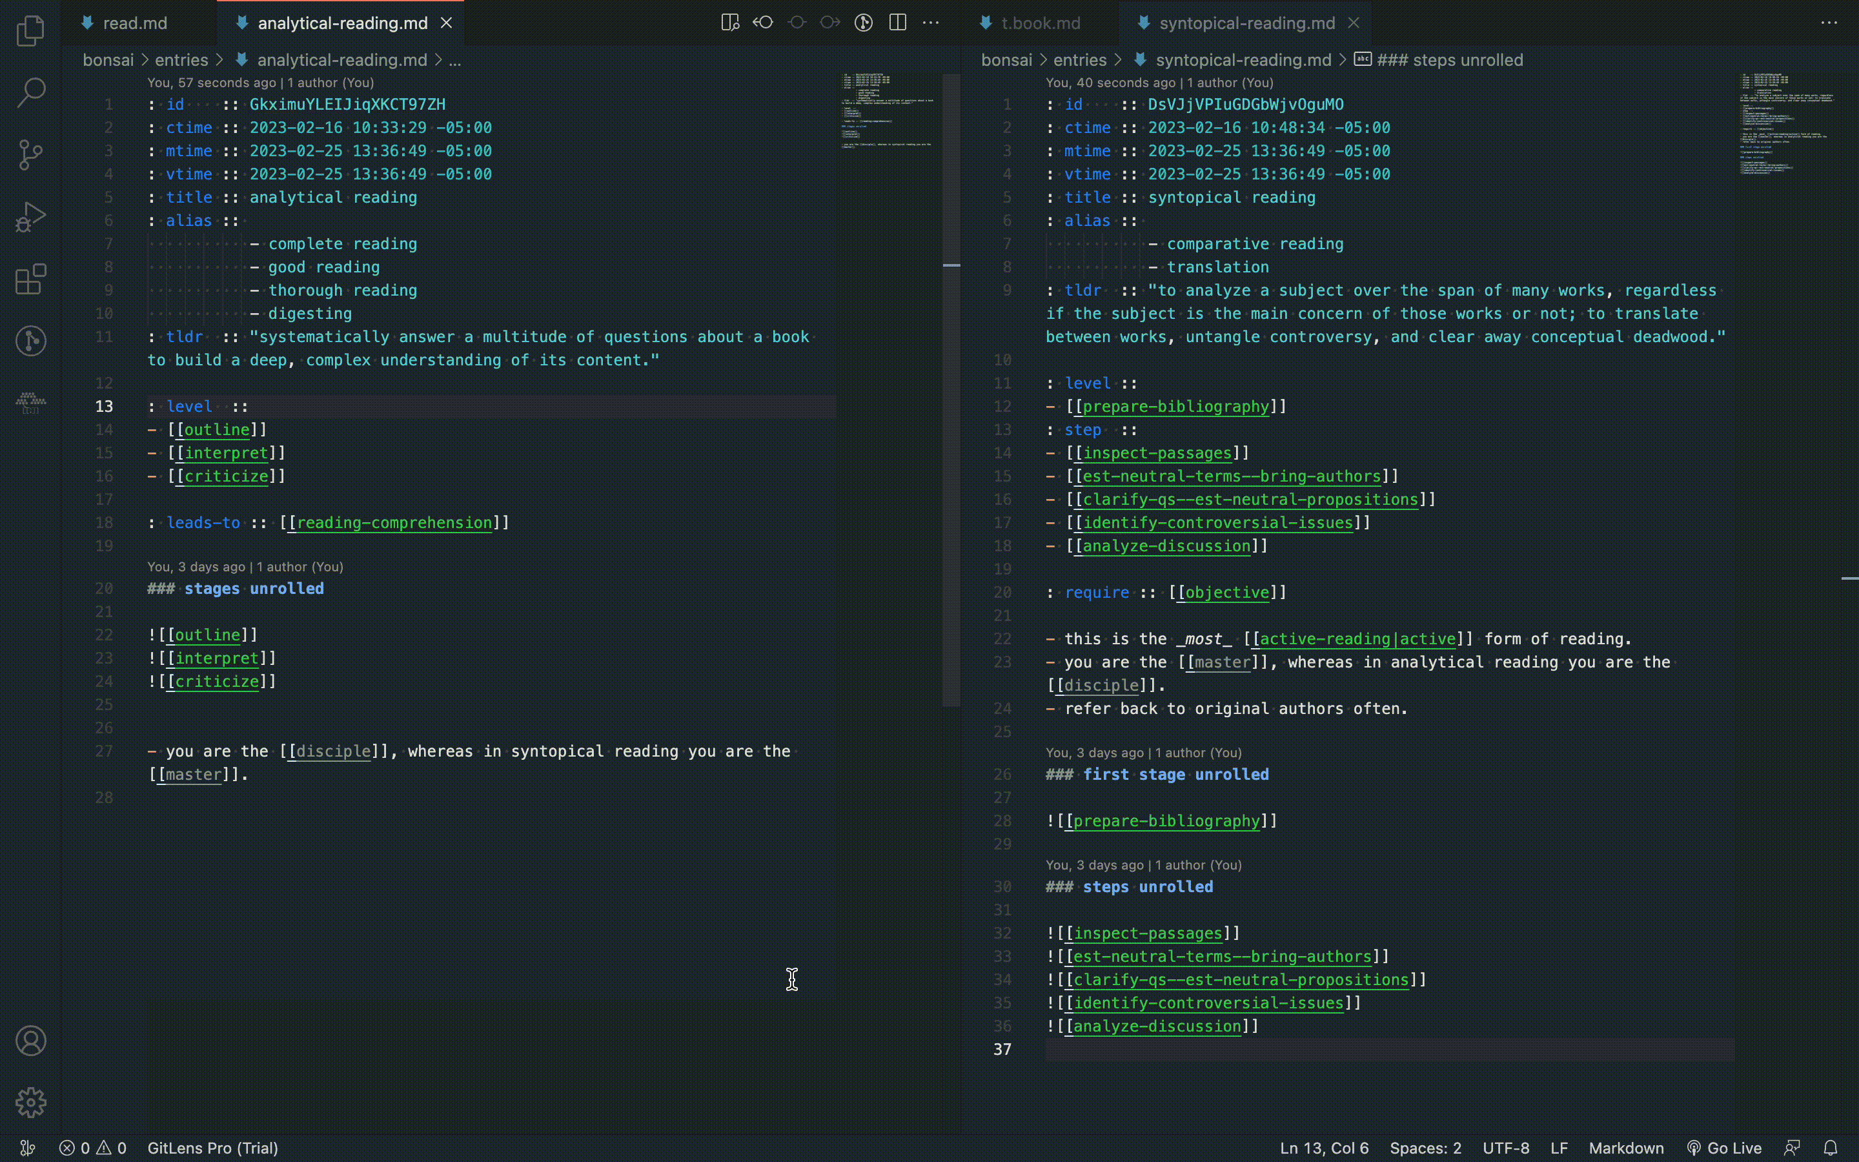Follow the [[criticize]] link on line 16

(x=227, y=476)
